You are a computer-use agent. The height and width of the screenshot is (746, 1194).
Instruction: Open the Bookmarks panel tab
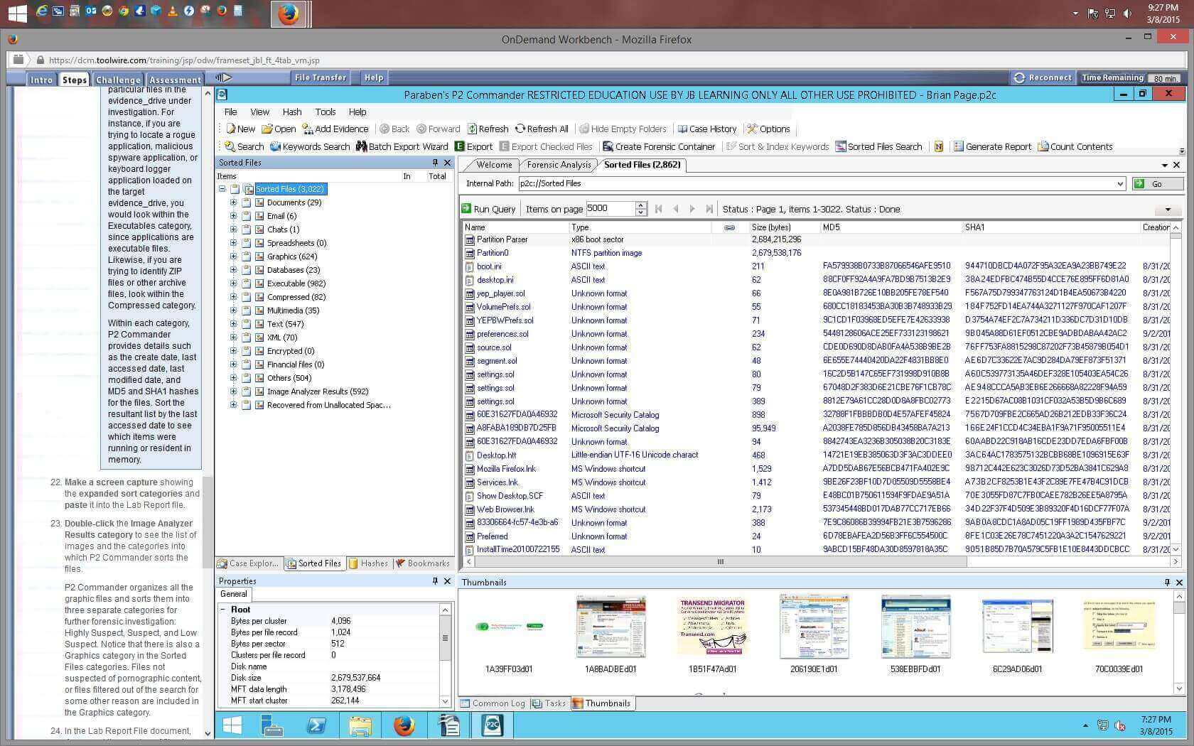(x=423, y=563)
